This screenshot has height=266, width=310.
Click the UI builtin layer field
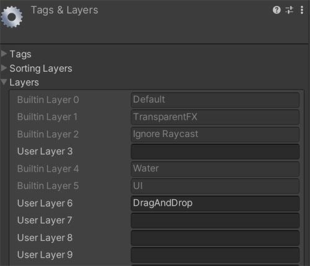click(215, 186)
